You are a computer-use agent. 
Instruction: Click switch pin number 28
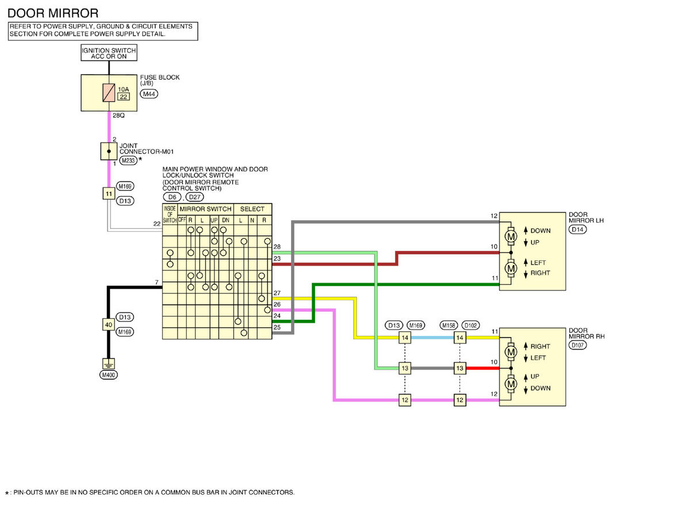(277, 247)
